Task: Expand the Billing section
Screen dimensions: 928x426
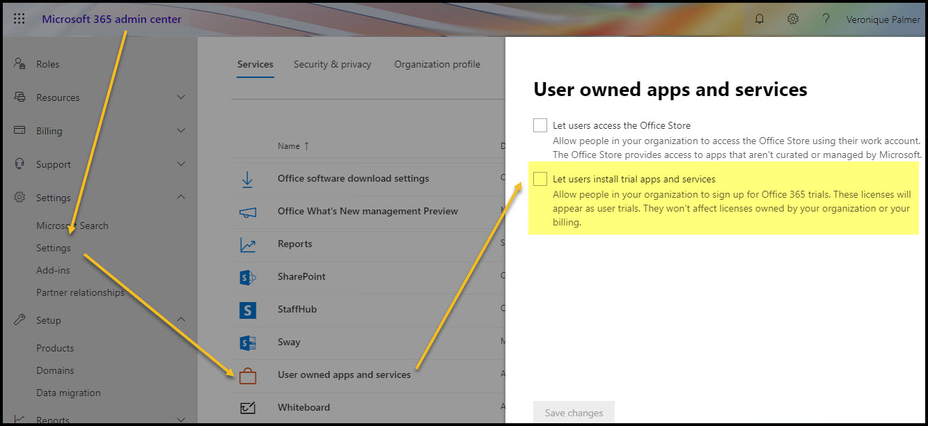Action: click(x=180, y=130)
